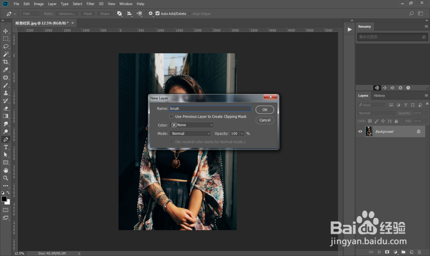Image resolution: width=430 pixels, height=256 pixels.
Task: Click the Path alignment icon in options bar
Action: click(x=129, y=13)
